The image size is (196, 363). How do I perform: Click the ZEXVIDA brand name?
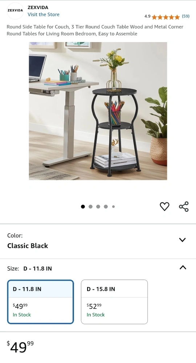38,7
